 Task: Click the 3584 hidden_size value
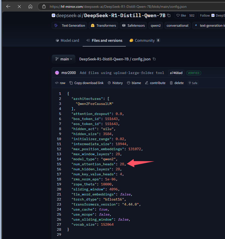tap(107, 134)
